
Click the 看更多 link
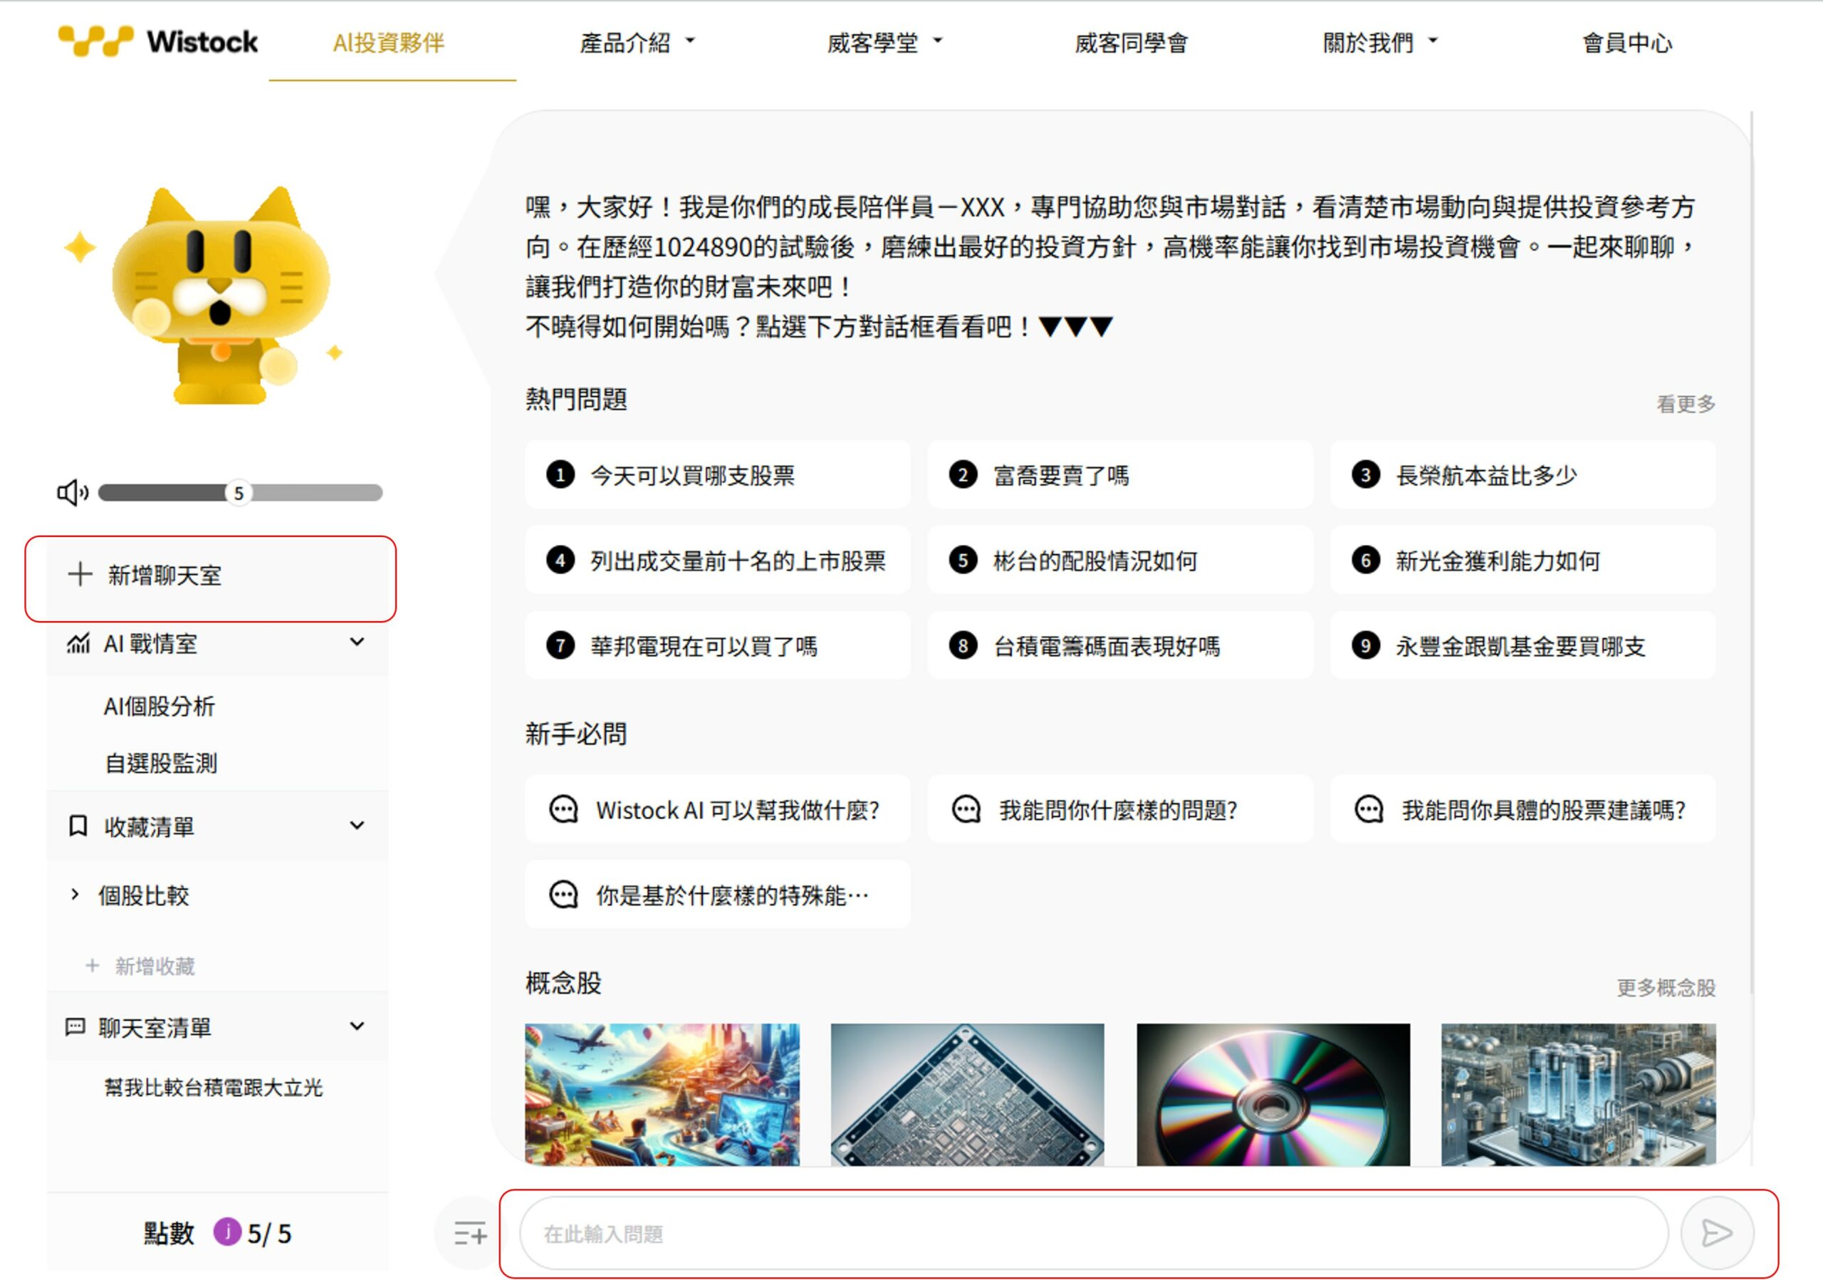coord(1685,404)
